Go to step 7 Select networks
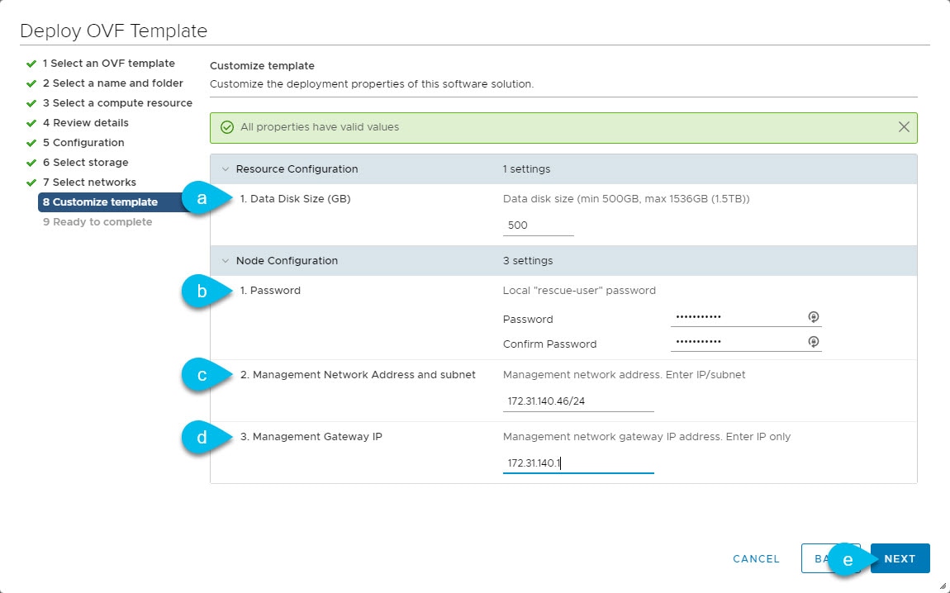 click(90, 183)
